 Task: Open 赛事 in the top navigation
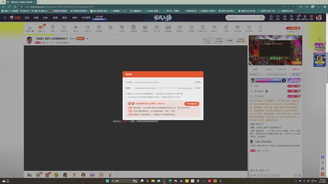coord(55,18)
